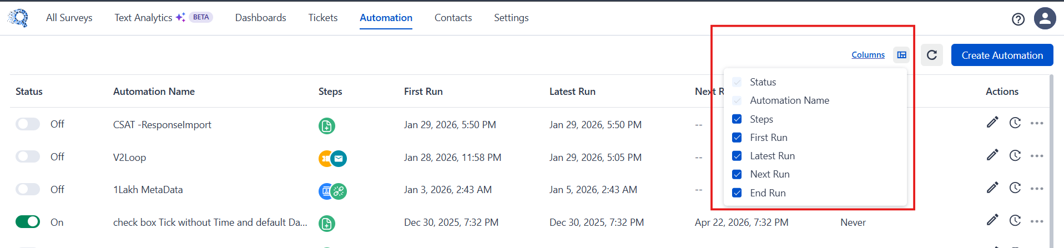This screenshot has width=1064, height=248.
Task: Uncheck the End Run column checkbox
Action: [737, 193]
